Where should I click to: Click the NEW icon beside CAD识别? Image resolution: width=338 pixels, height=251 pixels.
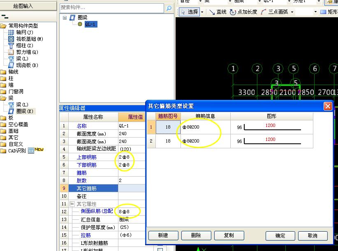[39, 150]
